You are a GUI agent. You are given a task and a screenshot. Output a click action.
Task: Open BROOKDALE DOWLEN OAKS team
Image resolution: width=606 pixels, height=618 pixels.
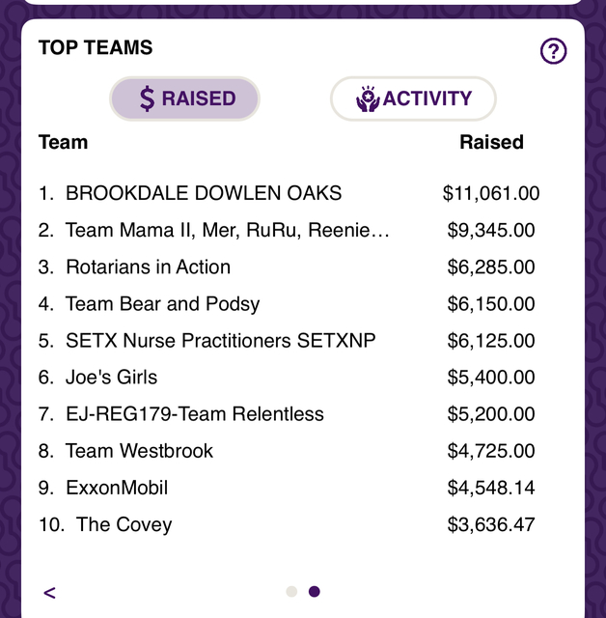point(204,193)
